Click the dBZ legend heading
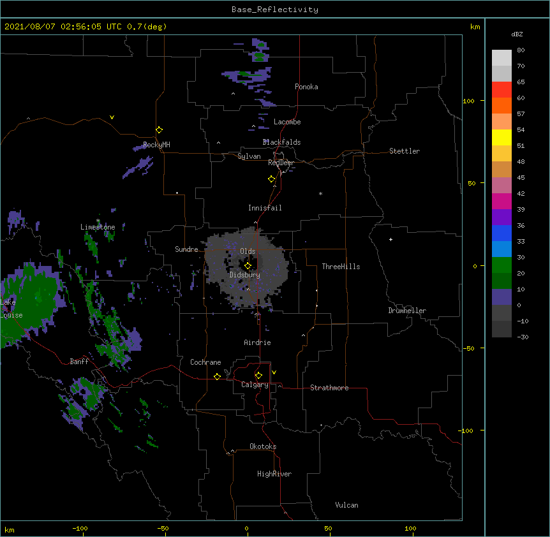The image size is (550, 537). pos(517,34)
